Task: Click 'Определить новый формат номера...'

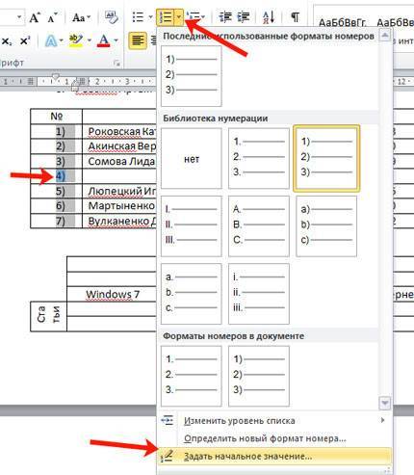Action: pyautogui.click(x=274, y=438)
